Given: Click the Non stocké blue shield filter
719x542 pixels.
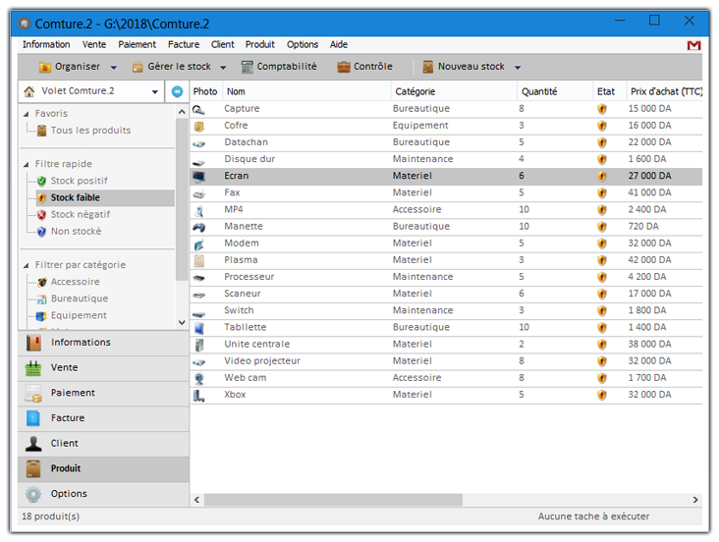Looking at the screenshot, I should coord(41,232).
